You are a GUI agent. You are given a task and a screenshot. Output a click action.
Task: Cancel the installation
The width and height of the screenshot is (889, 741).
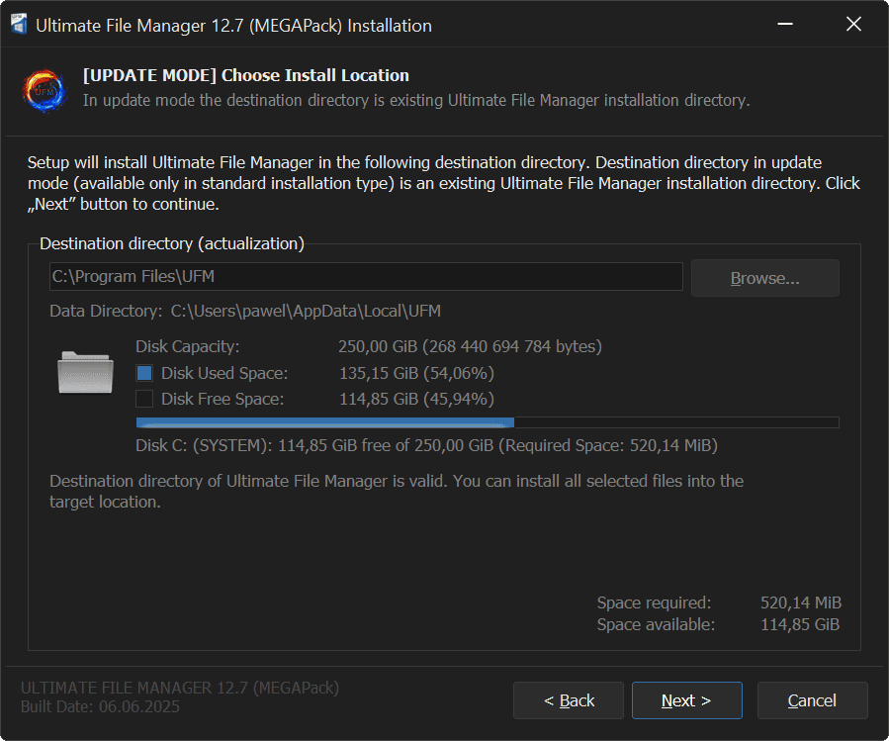point(812,700)
